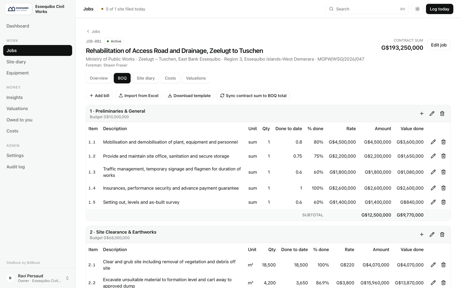
Task: Click the magnifier icon in search box
Action: click(331, 9)
